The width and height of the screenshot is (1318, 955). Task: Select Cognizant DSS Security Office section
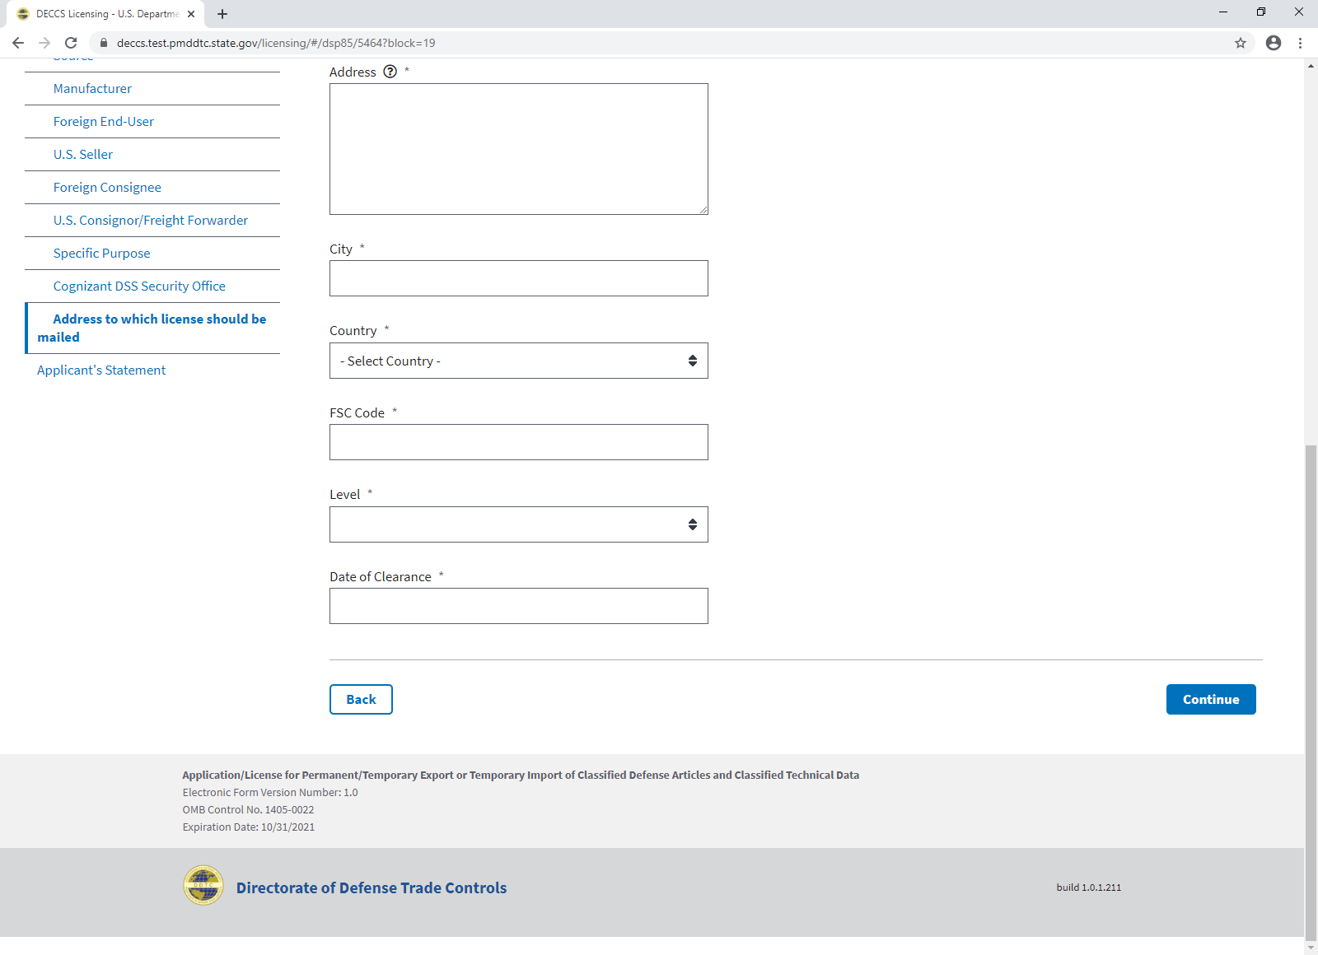click(139, 286)
